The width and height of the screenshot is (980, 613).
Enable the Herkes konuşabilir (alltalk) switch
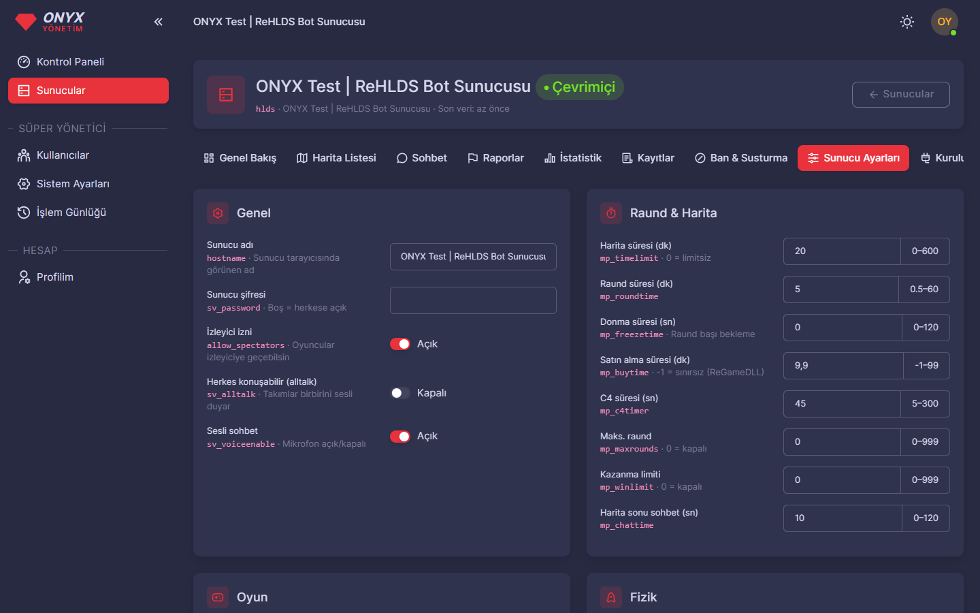pyautogui.click(x=400, y=393)
